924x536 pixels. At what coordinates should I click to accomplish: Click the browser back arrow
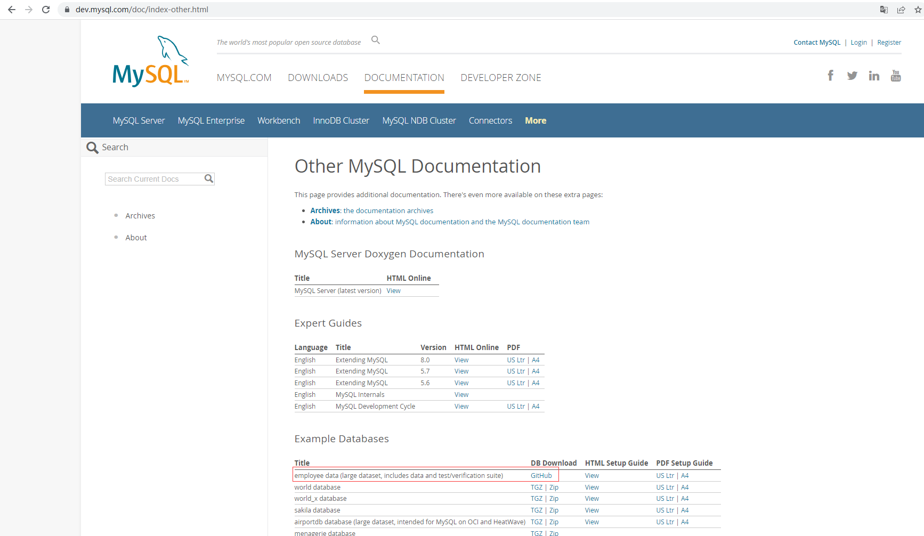(12, 10)
